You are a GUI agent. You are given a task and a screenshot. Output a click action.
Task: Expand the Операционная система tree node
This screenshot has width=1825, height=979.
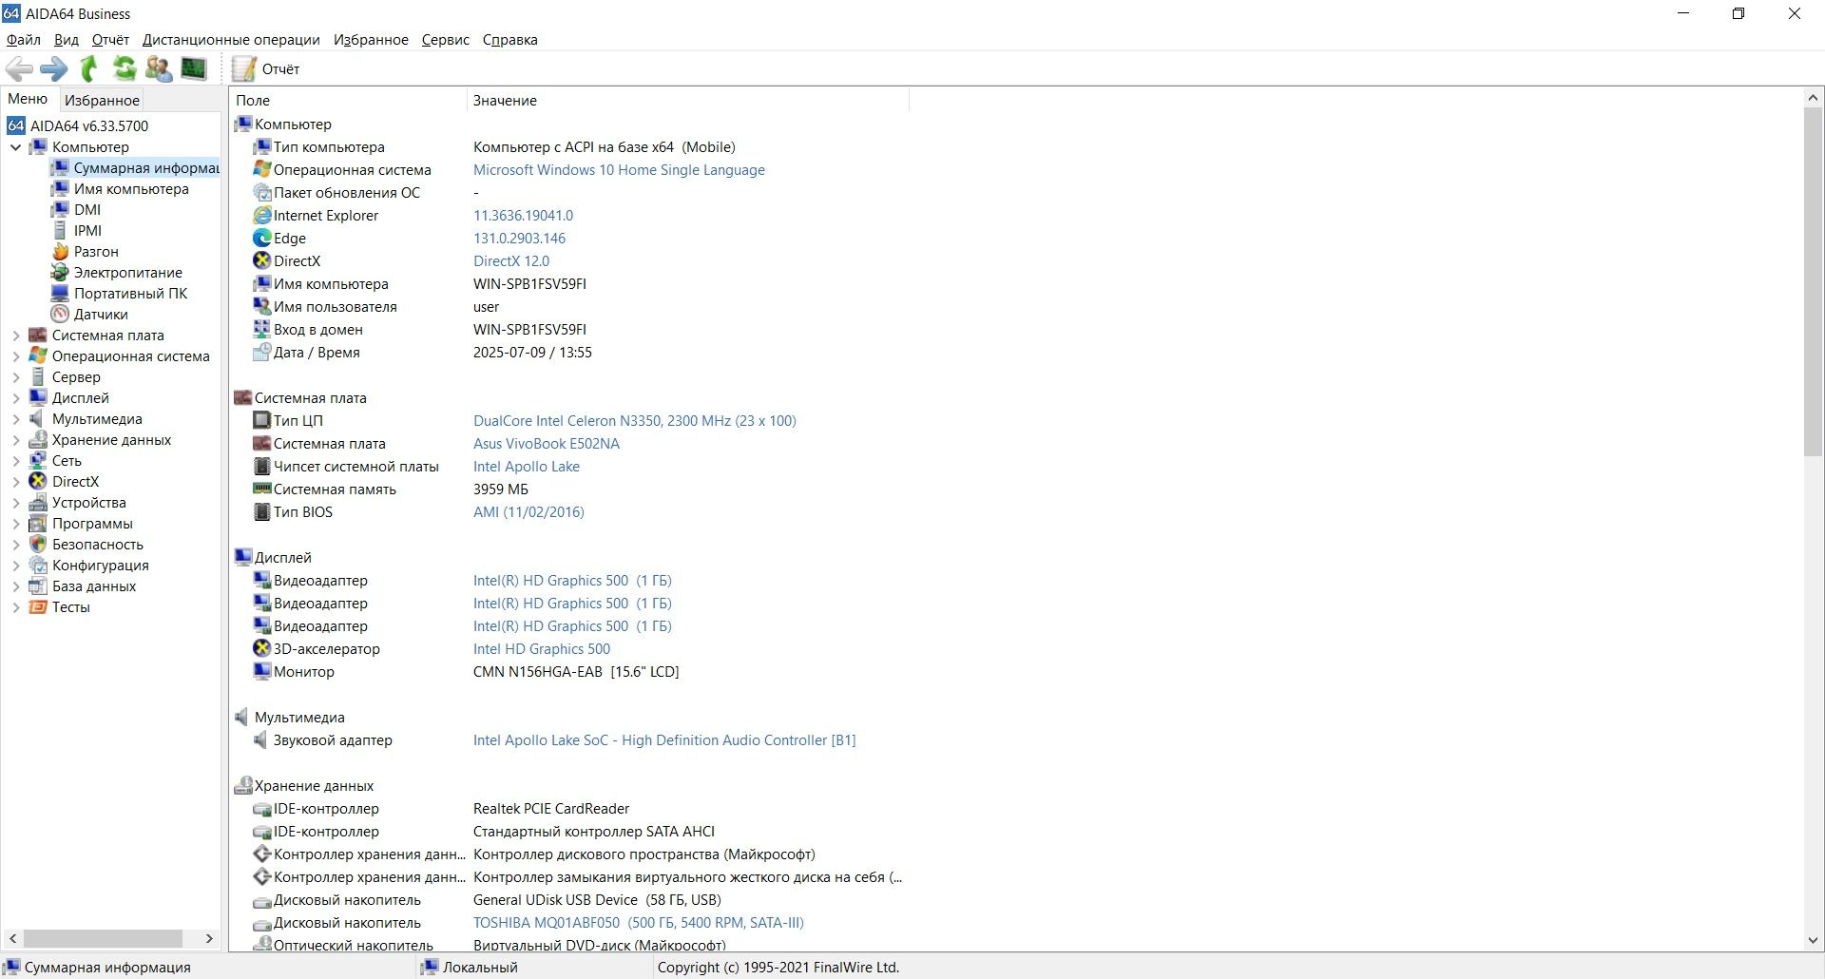click(15, 356)
